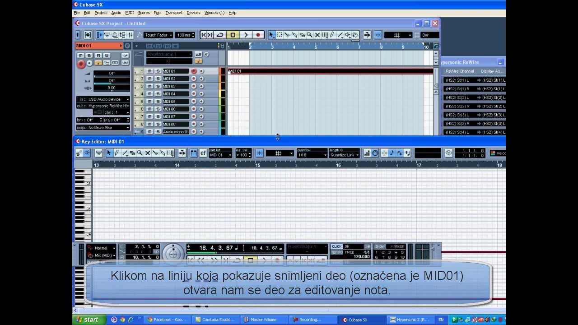
Task: Toggle Snap button in Project toolbar
Action: [378, 35]
